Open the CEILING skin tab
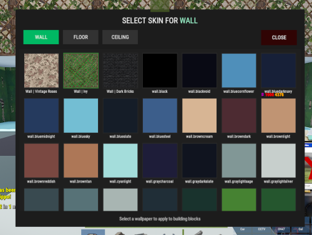 [x=120, y=37]
